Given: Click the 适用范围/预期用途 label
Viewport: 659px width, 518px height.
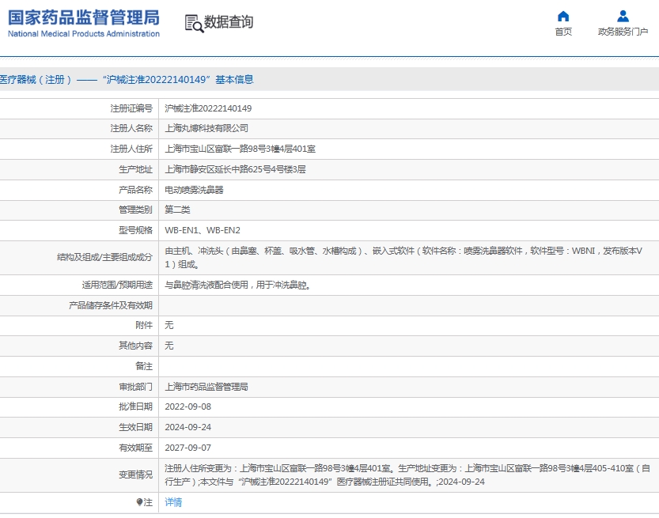Looking at the screenshot, I should pos(117,285).
